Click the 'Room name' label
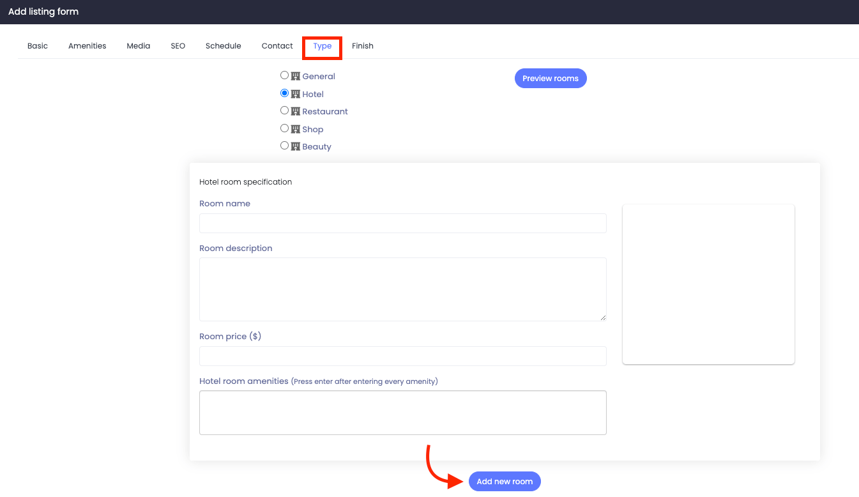This screenshot has width=859, height=497. pos(225,204)
